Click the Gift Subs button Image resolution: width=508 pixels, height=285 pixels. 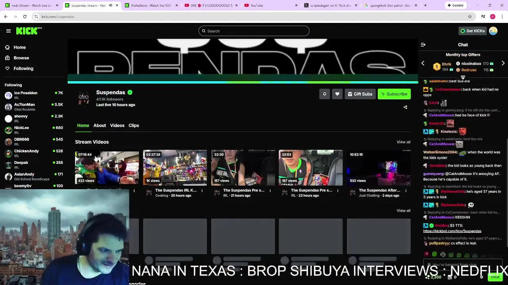360,94
